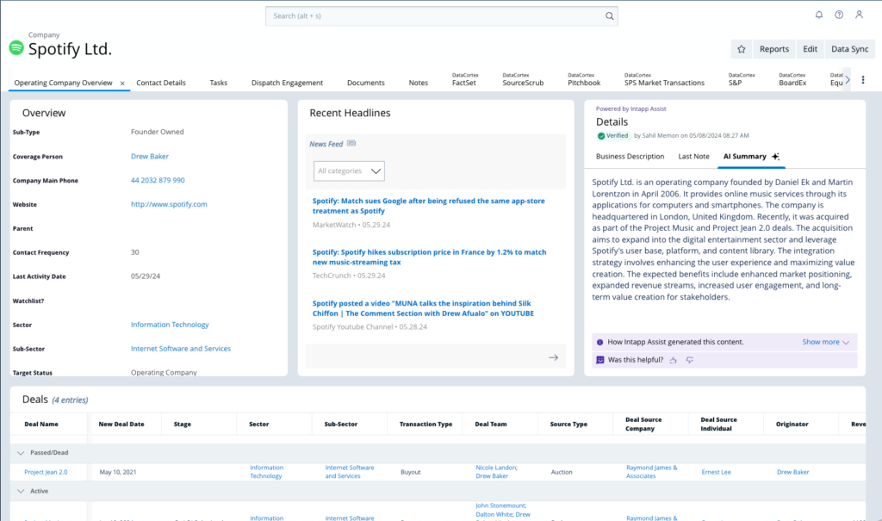Open the user profile icon

859,15
